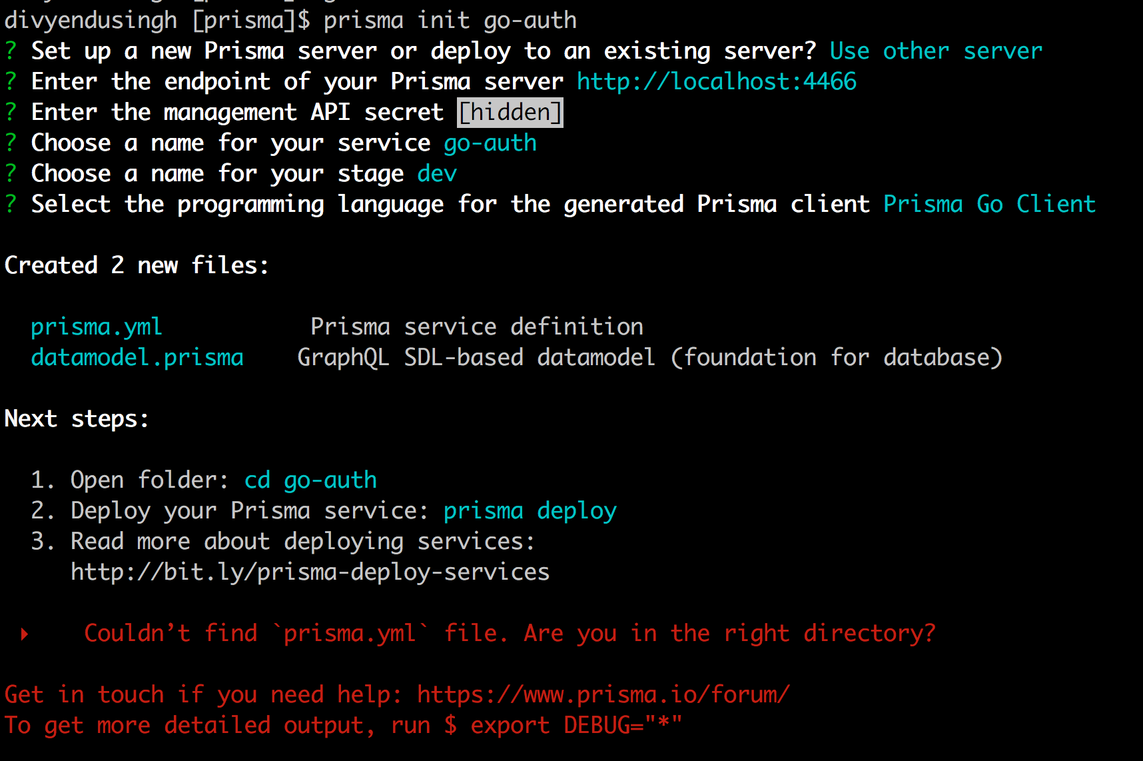Click the 'Created 2 new files' heading
This screenshot has height=761, width=1143.
136,265
